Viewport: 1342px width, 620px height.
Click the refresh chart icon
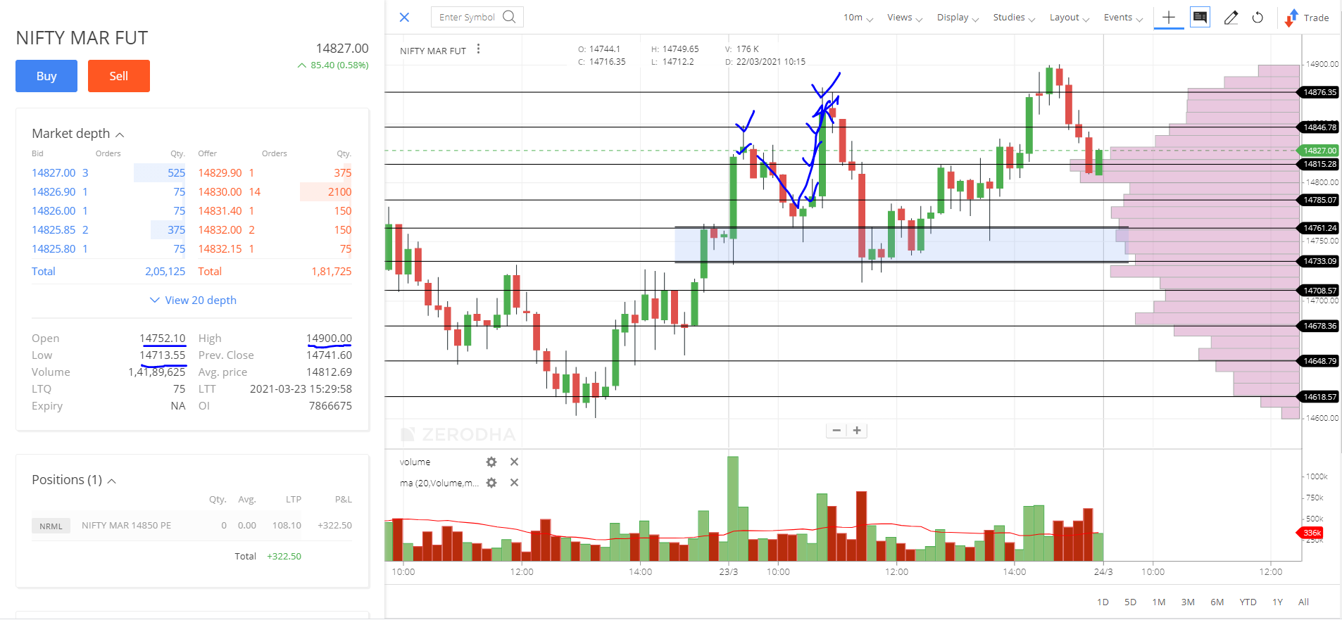1258,18
